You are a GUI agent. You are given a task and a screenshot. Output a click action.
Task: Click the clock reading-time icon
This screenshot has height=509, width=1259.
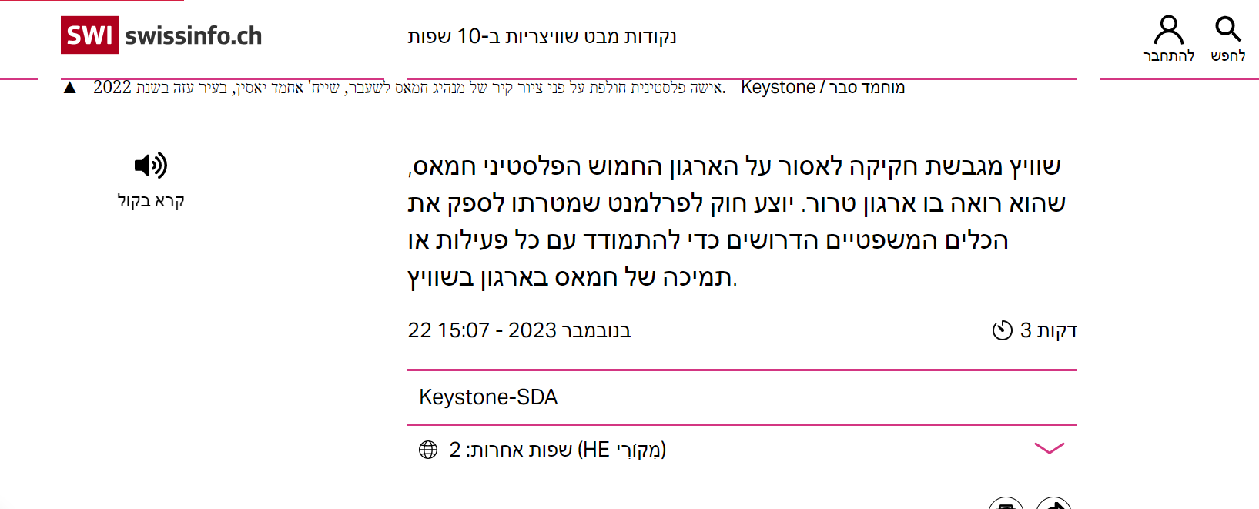pyautogui.click(x=1002, y=330)
